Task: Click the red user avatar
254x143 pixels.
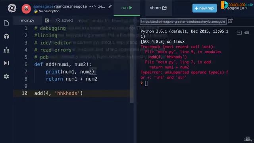Action: click(x=26, y=9)
